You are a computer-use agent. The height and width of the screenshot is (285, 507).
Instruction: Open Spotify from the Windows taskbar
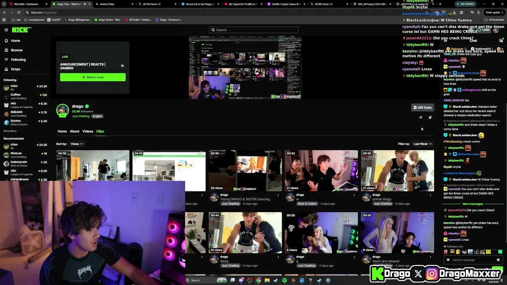[x=284, y=281]
